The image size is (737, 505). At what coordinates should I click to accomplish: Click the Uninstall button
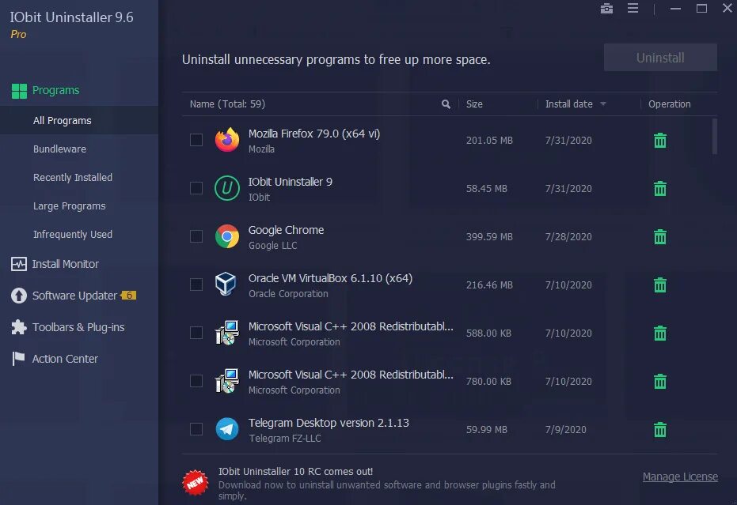(x=660, y=58)
